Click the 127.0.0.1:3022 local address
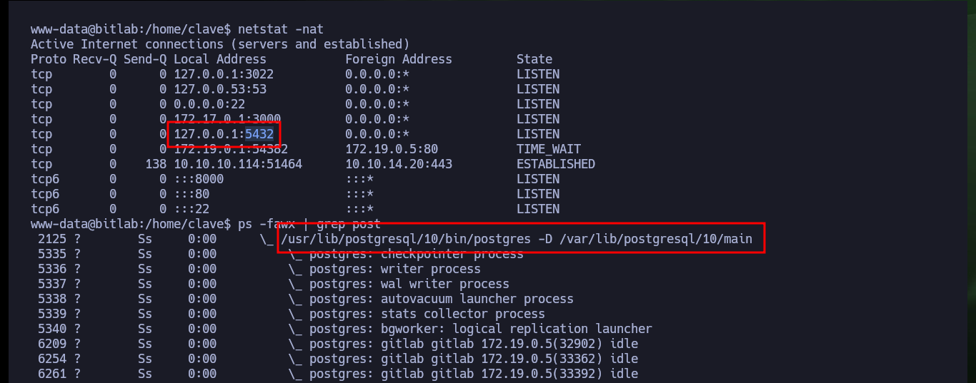Image resolution: width=976 pixels, height=383 pixels. (x=224, y=74)
